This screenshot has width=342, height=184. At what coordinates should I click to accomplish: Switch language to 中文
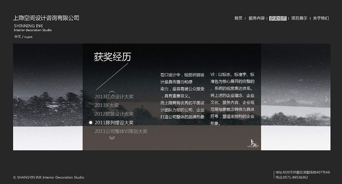click(18, 37)
